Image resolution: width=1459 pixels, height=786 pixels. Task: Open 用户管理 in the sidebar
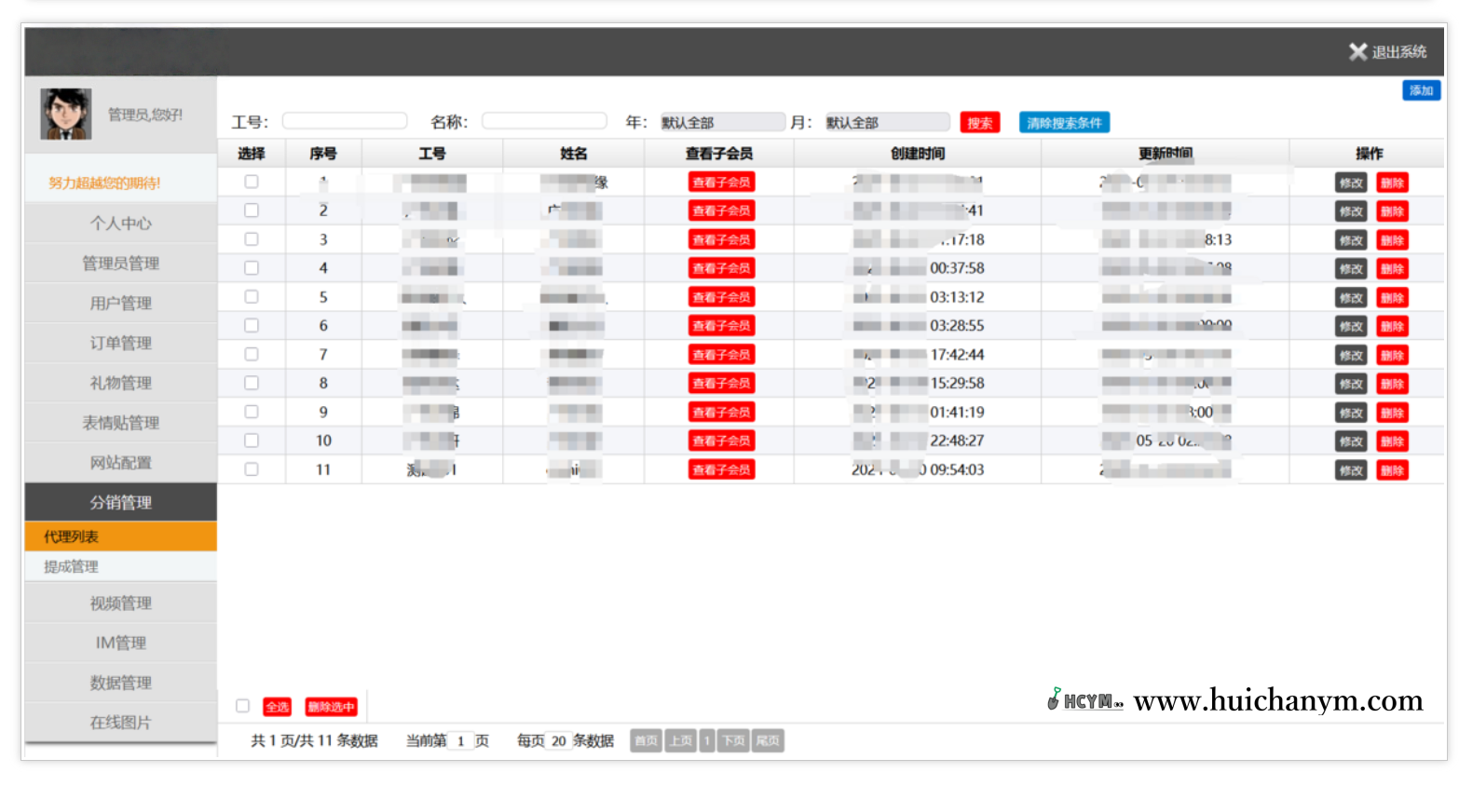point(120,304)
